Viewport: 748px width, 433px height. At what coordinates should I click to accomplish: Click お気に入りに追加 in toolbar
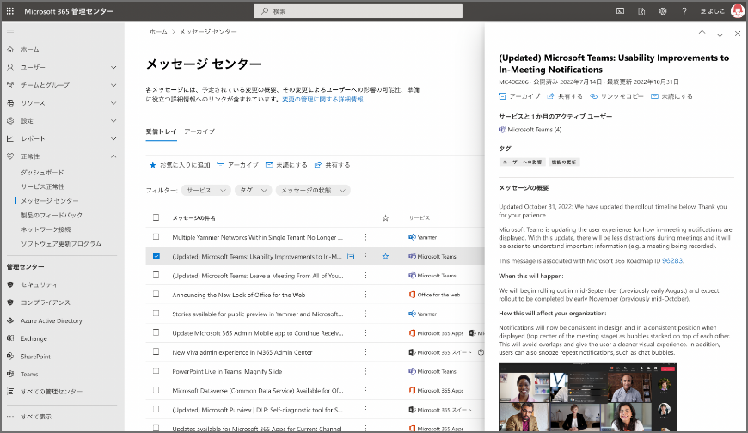click(x=180, y=165)
